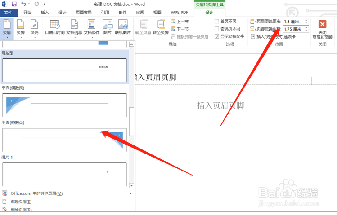Click the header text 插入页眉页脚
Screen dimensions: 337x215
pos(155,77)
